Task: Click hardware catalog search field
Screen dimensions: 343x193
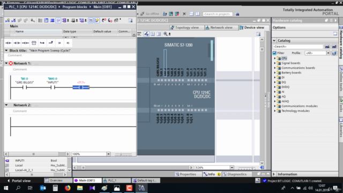Action: pos(298,47)
